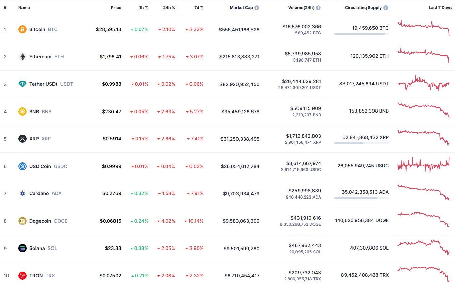Click the Dogecoin logo icon

22,221
